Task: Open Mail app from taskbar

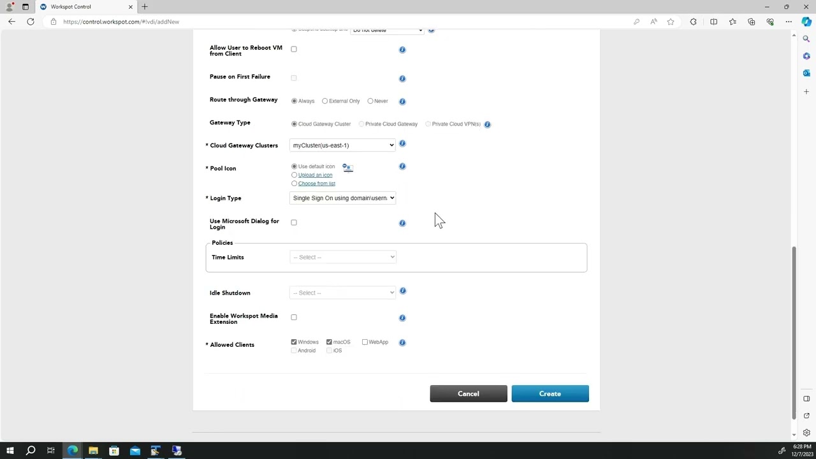Action: pyautogui.click(x=135, y=451)
